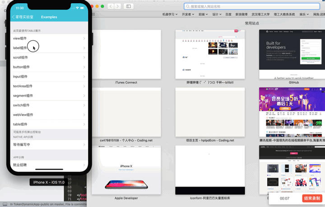Image resolution: width=325 pixels, height=207 pixels.
Task: Open the 百度 bookmark
Action: [228, 14]
